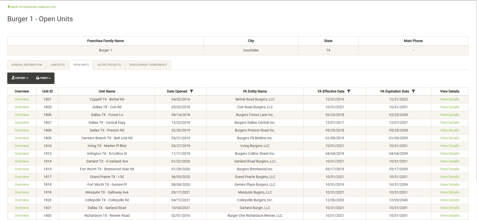View Details for Dallas TX - Coit Rd
Screen dimensions: 477x220
click(x=449, y=107)
